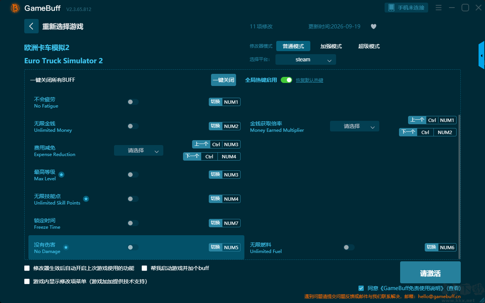
Task: Toggle the No Fatigue switch
Action: [x=133, y=102]
